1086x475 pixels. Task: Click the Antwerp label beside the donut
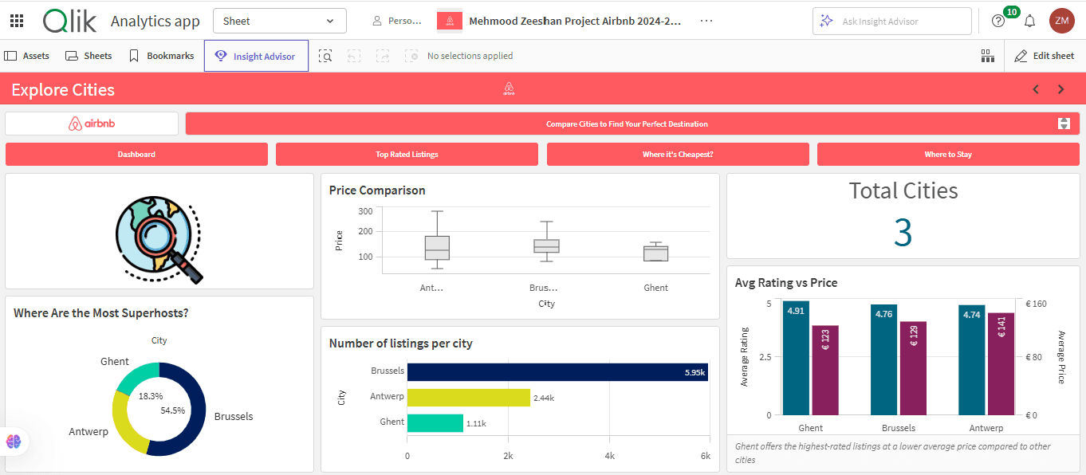pyautogui.click(x=89, y=431)
